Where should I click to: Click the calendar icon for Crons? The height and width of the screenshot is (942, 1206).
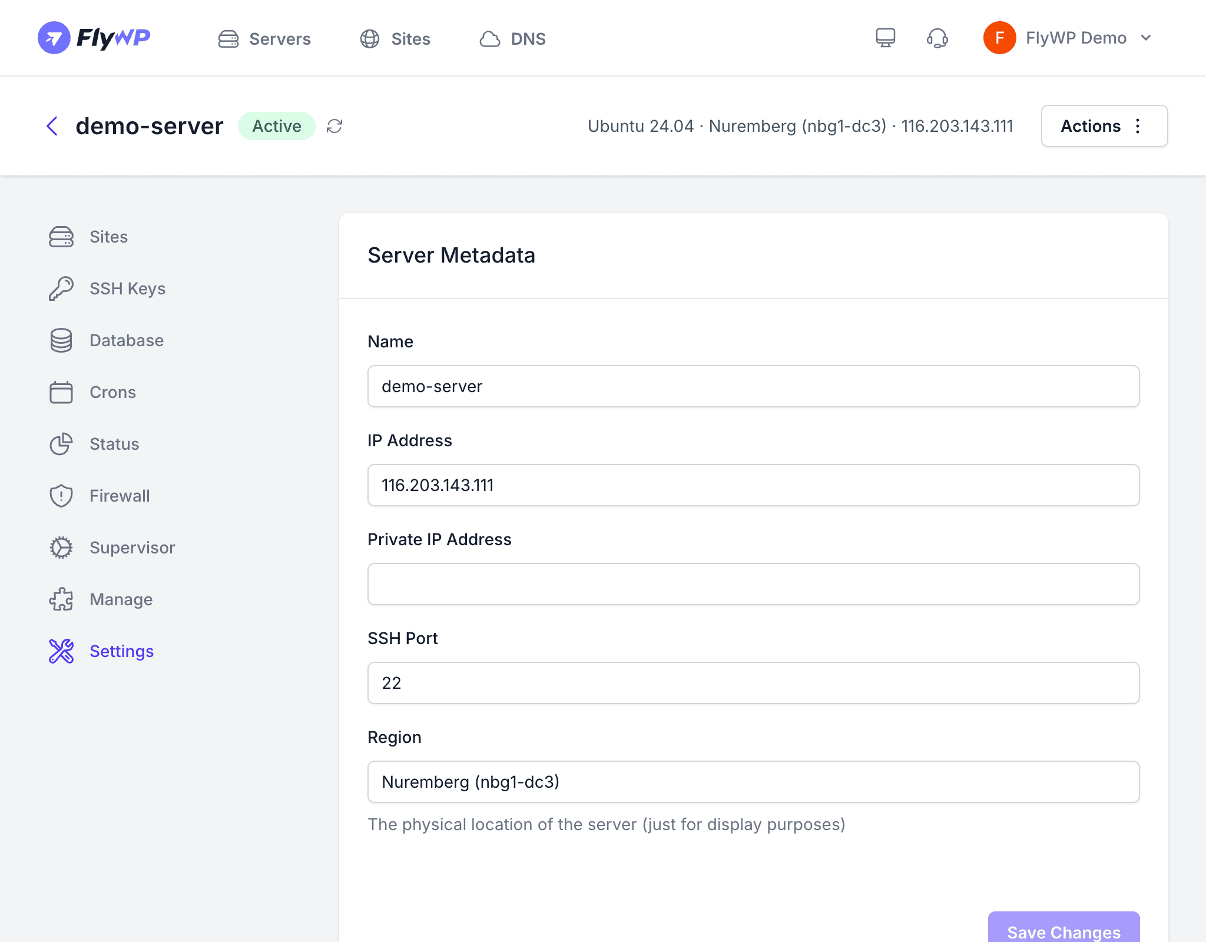tap(61, 392)
